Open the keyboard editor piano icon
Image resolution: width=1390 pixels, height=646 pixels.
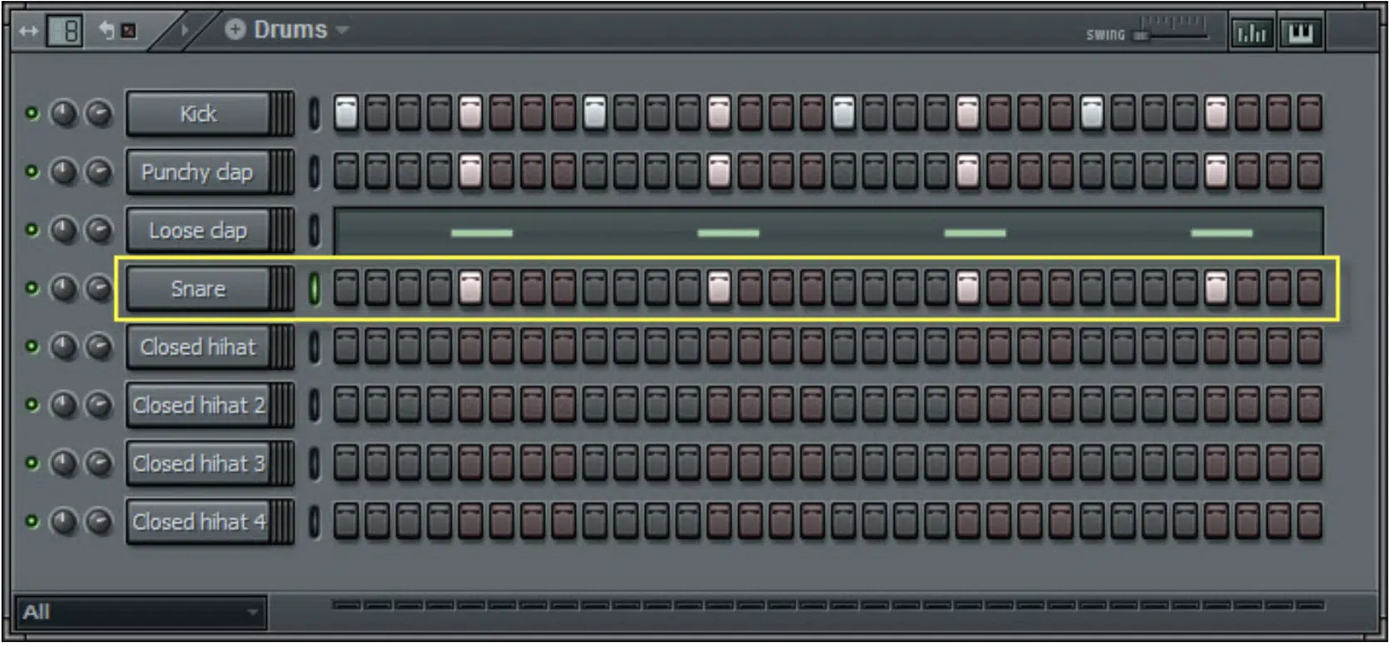coord(1301,33)
